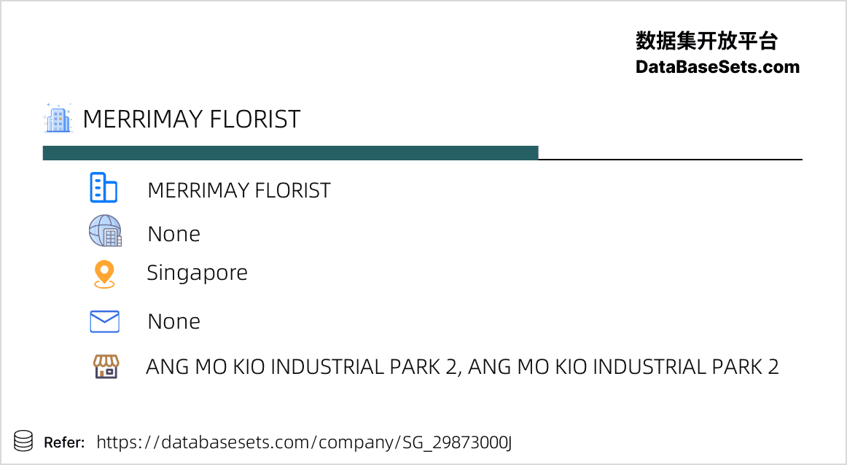The width and height of the screenshot is (847, 465).
Task: Click the Refer label at the bottom
Action: point(64,443)
